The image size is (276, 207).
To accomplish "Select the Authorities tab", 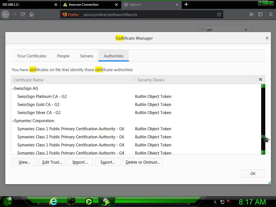I will pyautogui.click(x=113, y=56).
